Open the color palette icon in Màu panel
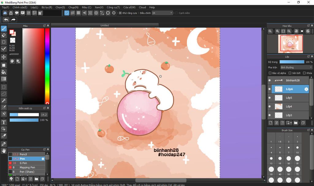 pyautogui.click(x=12, y=61)
